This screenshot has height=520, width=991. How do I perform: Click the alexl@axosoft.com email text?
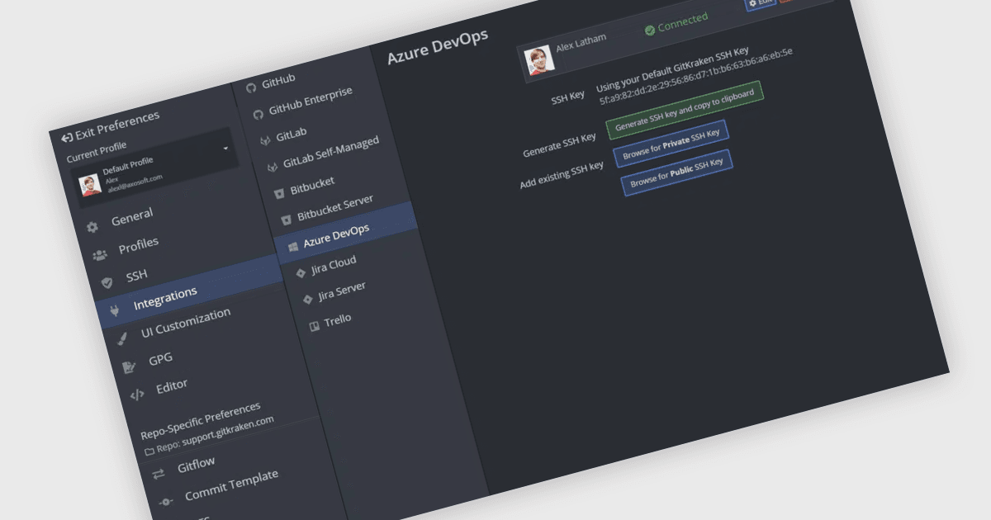pyautogui.click(x=135, y=184)
